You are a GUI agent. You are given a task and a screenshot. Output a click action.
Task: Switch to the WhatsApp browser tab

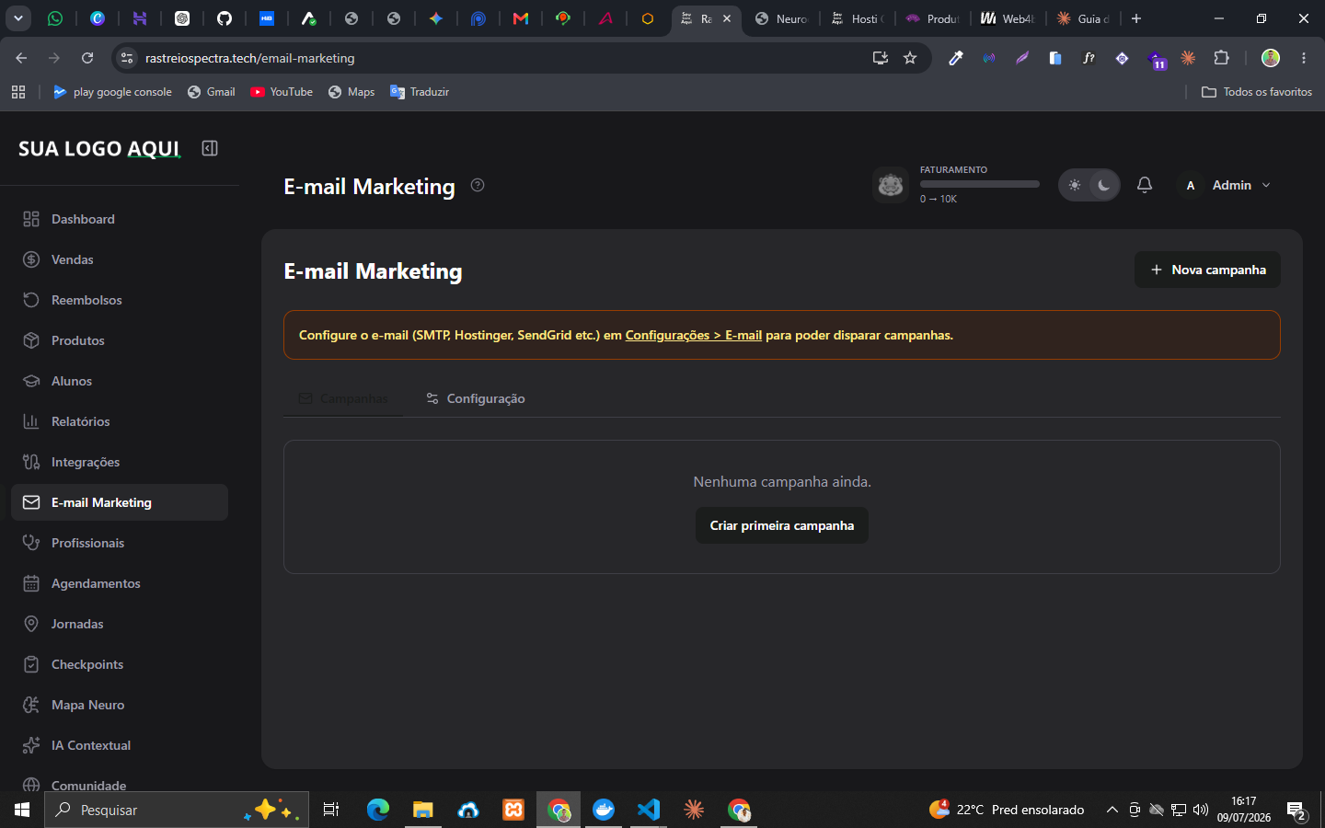(x=55, y=18)
